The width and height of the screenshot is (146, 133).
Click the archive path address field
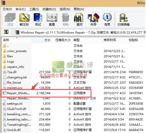80,32
